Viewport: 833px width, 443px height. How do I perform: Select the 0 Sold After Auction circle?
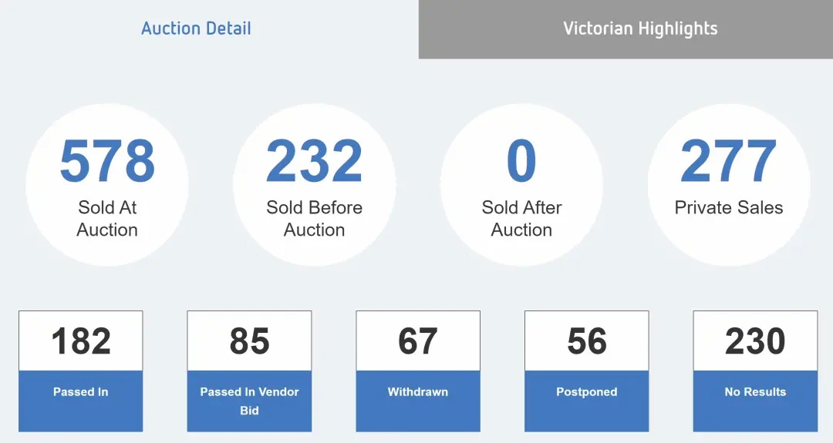coord(521,185)
